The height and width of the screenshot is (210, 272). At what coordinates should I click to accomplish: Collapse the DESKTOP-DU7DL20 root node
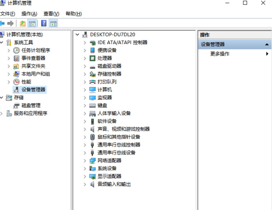77,35
